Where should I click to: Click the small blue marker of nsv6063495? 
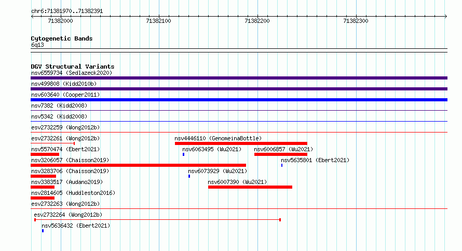[184, 154]
